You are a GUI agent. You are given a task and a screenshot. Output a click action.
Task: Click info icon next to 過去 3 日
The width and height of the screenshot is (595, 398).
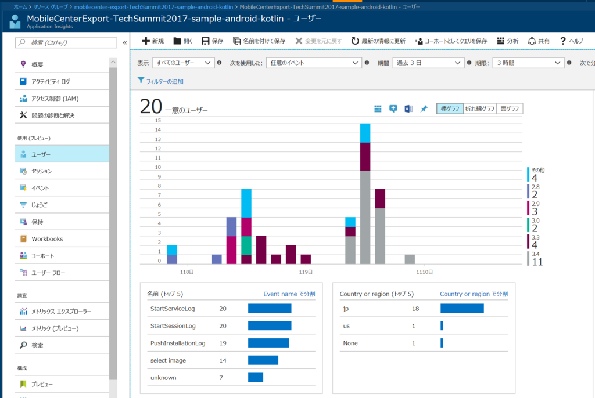(x=469, y=63)
